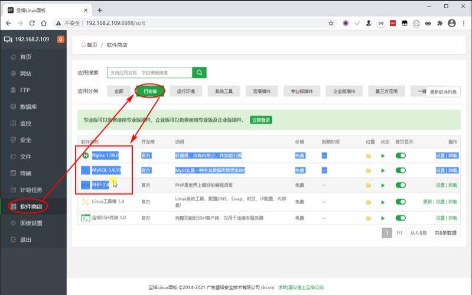Viewport: 472px width, 295px height.
Task: Click the MySQL 5.6.50 software name
Action: pyautogui.click(x=106, y=170)
